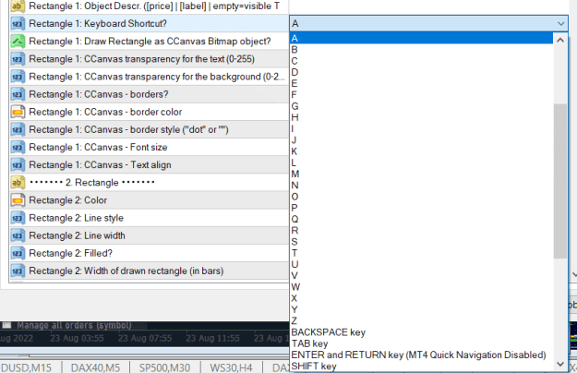
Task: Choose J from the key list
Action: (421, 140)
